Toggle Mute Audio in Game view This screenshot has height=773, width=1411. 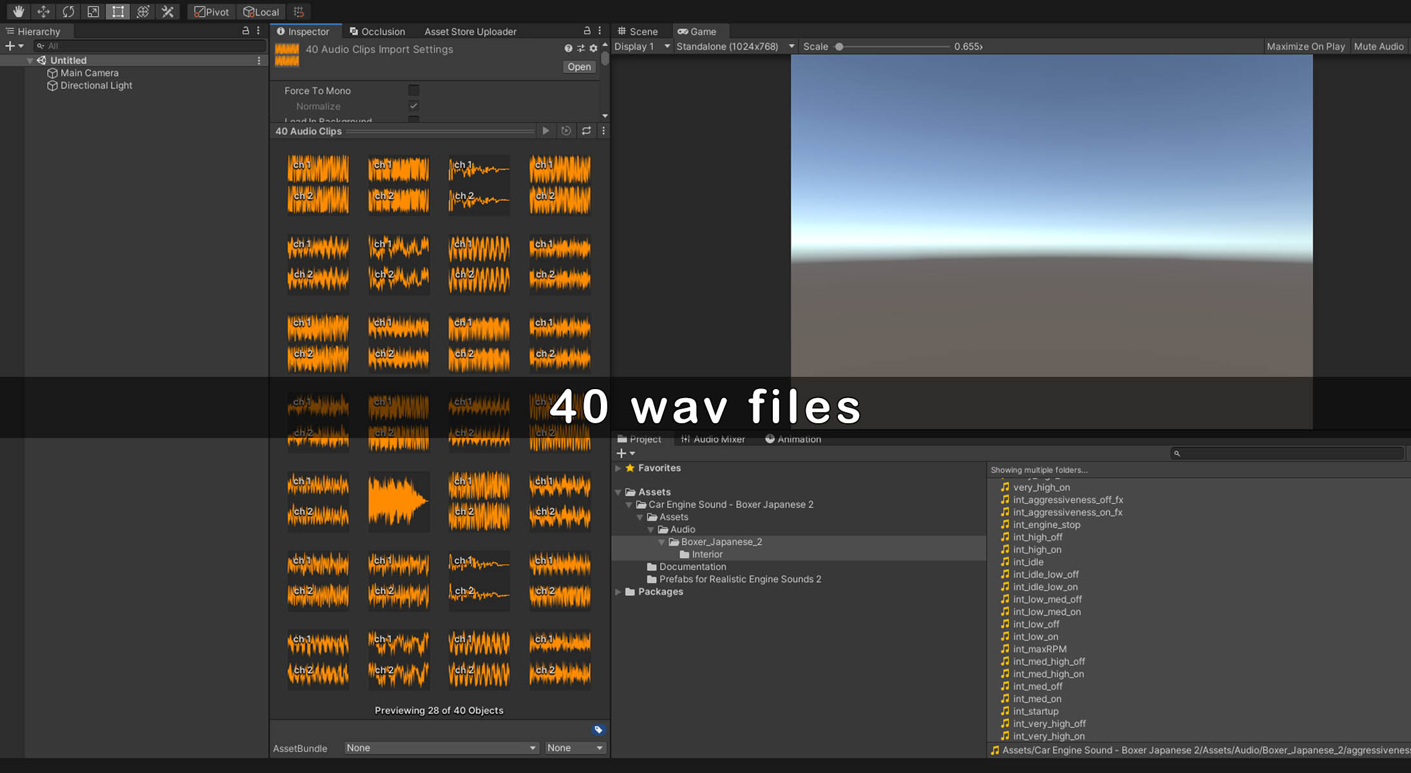pyautogui.click(x=1378, y=46)
